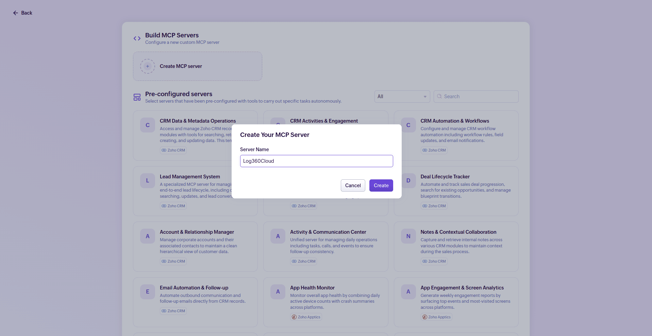Click the D avatar of Deal Lifecycle Tracker
The width and height of the screenshot is (652, 336).
click(408, 181)
